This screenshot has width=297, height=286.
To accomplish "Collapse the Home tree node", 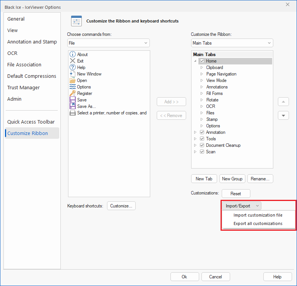I will click(x=195, y=61).
